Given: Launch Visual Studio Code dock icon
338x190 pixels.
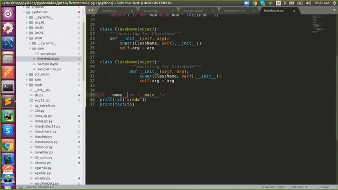Looking at the screenshot, I should [x=8, y=159].
